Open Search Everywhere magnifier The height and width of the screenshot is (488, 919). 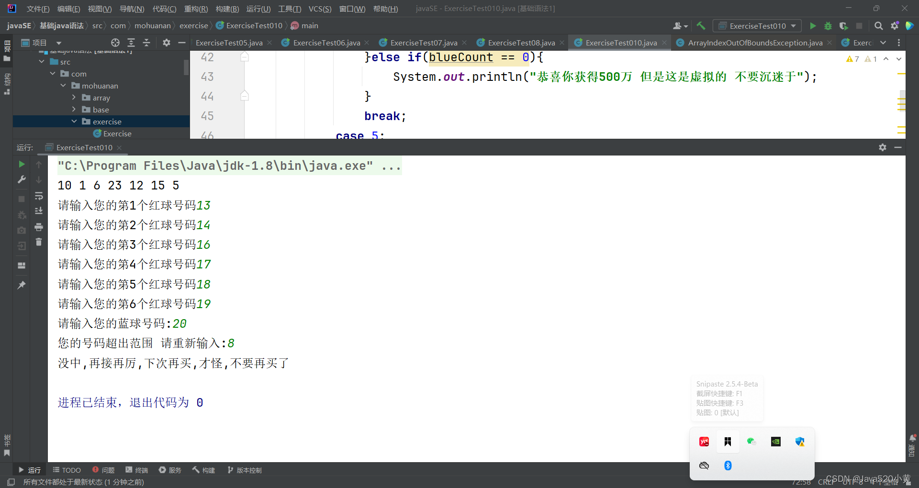(878, 26)
